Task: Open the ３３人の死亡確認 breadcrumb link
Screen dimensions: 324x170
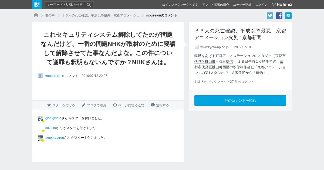Action: [x=100, y=15]
